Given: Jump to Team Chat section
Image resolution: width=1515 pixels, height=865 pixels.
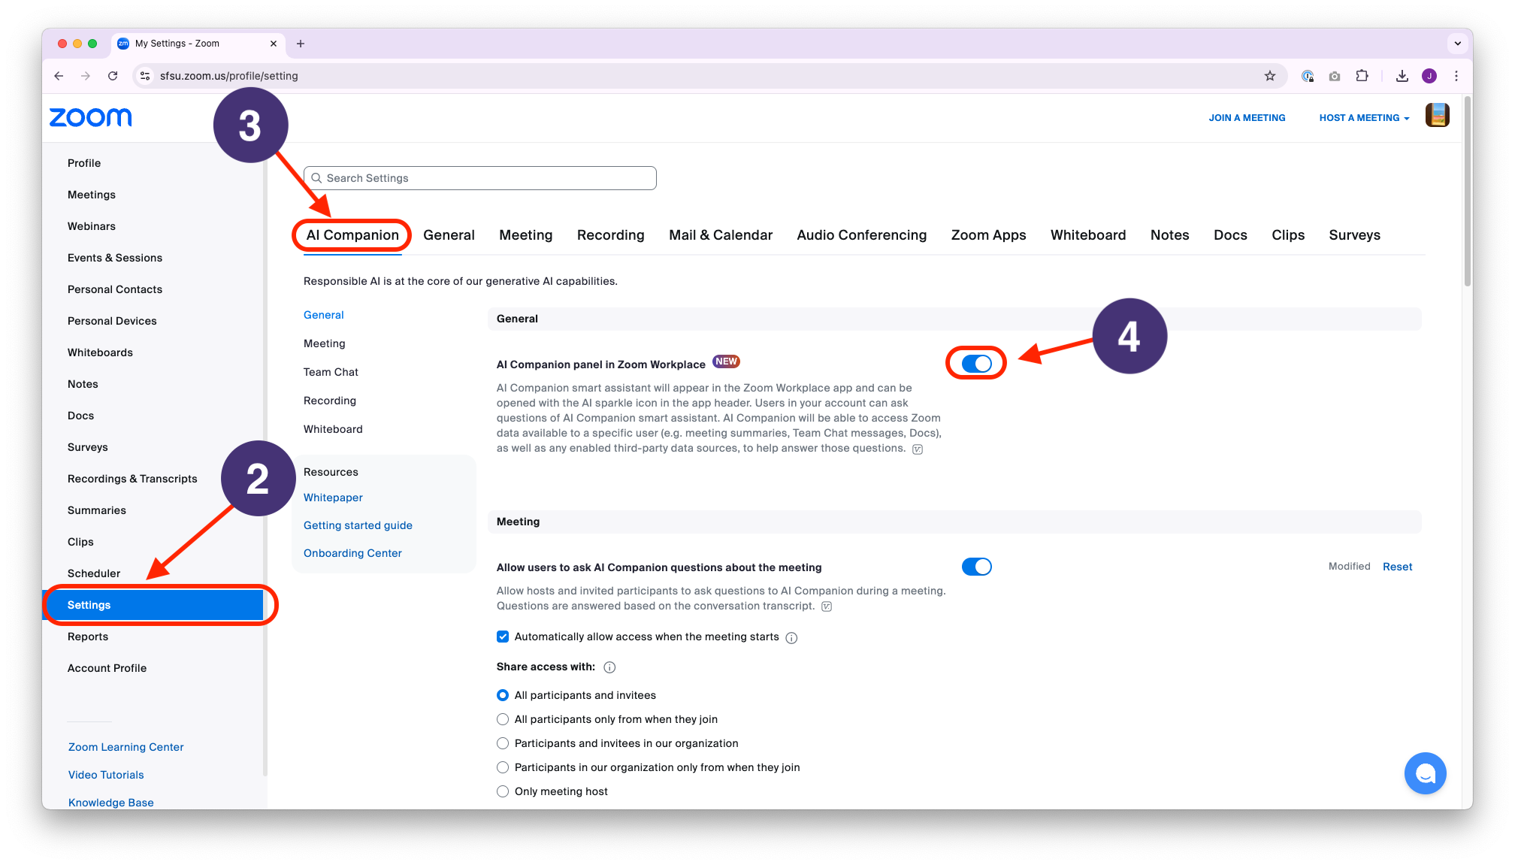Looking at the screenshot, I should pos(331,372).
